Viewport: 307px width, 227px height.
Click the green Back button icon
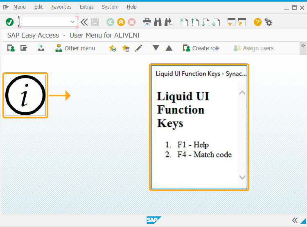point(111,22)
